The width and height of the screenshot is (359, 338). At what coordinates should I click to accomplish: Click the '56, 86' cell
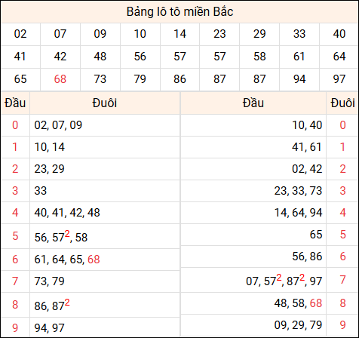click(x=253, y=257)
